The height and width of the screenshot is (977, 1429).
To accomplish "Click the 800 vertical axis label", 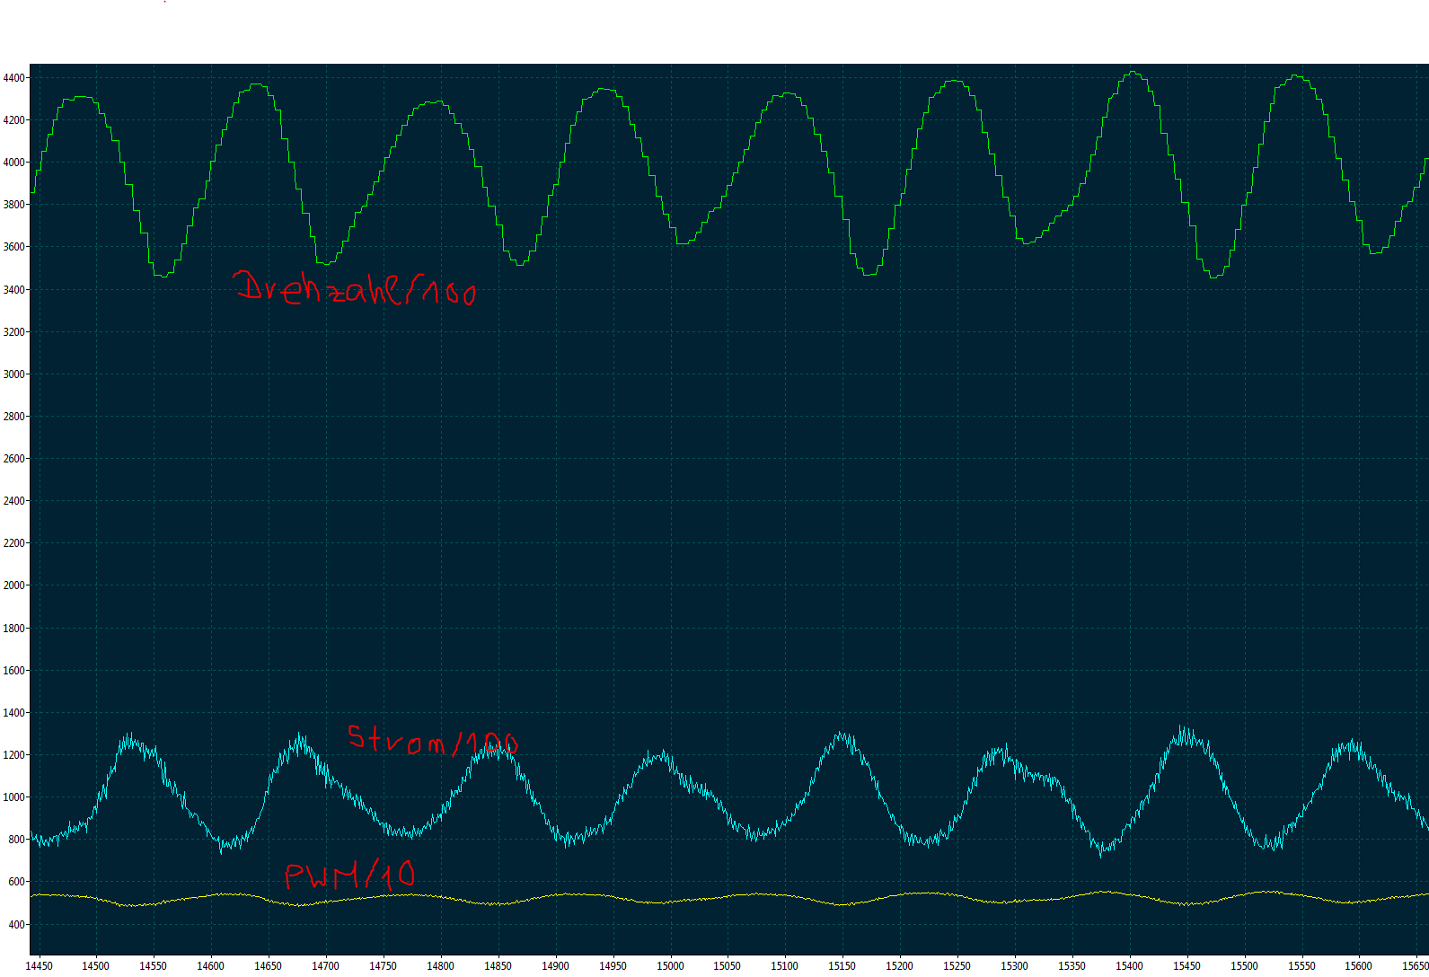I will pyautogui.click(x=17, y=840).
